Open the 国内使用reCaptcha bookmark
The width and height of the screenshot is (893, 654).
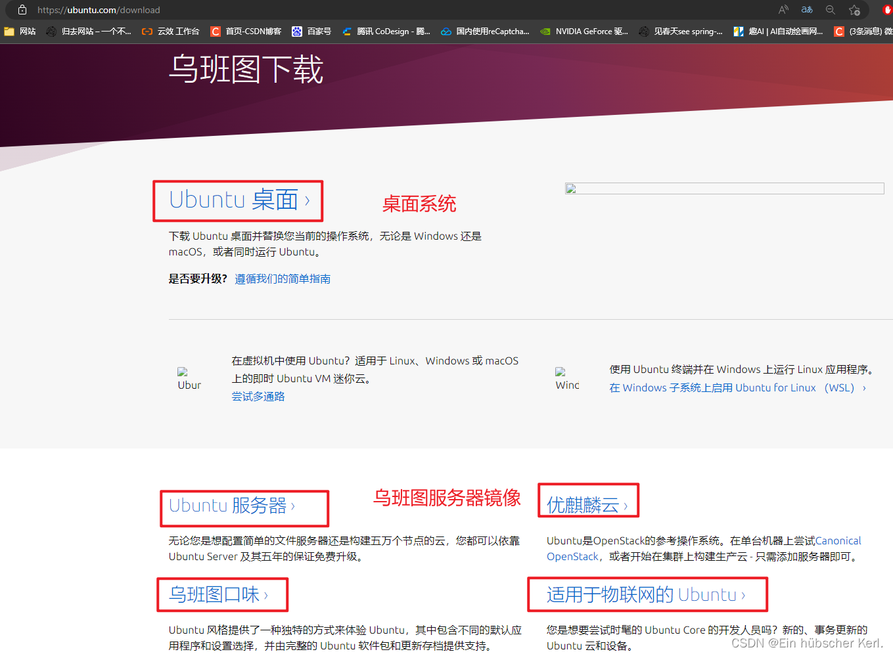(x=485, y=31)
